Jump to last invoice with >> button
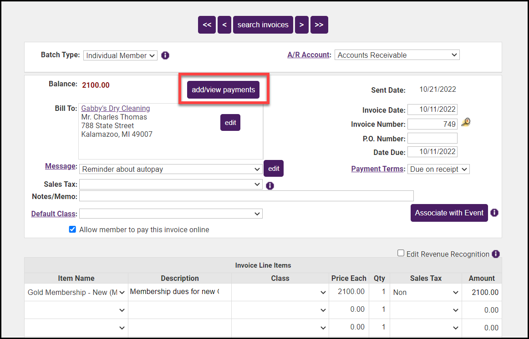Viewport: 529px width, 339px height. (x=319, y=25)
